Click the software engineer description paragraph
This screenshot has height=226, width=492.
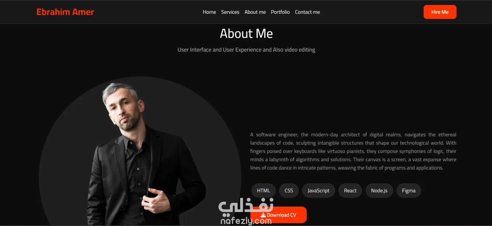coord(353,151)
